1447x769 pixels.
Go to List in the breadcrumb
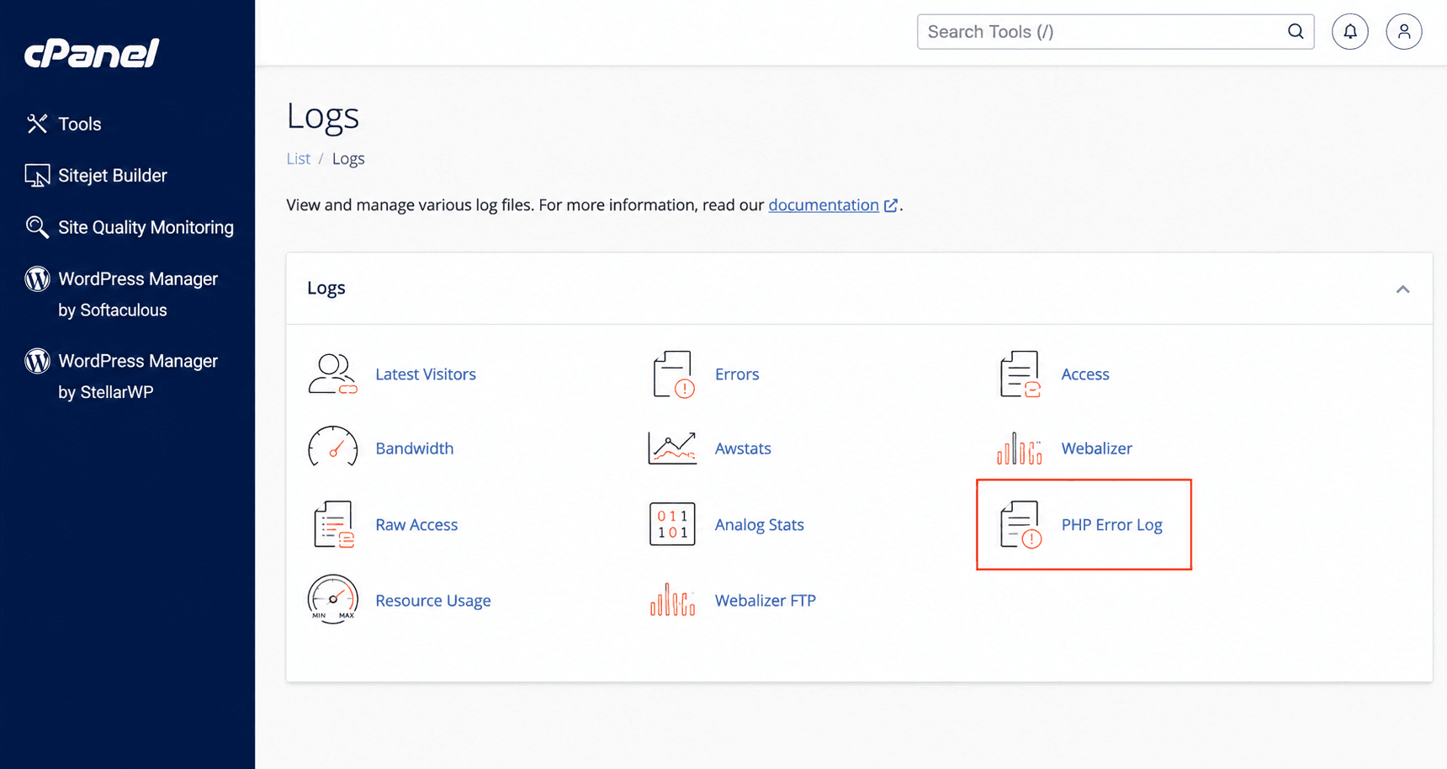(x=299, y=159)
